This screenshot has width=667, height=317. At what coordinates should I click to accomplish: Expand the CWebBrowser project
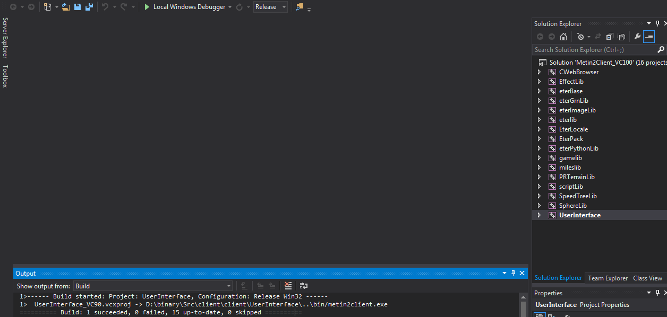539,72
